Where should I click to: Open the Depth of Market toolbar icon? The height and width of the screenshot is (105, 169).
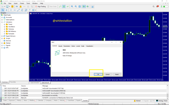coord(17,6)
